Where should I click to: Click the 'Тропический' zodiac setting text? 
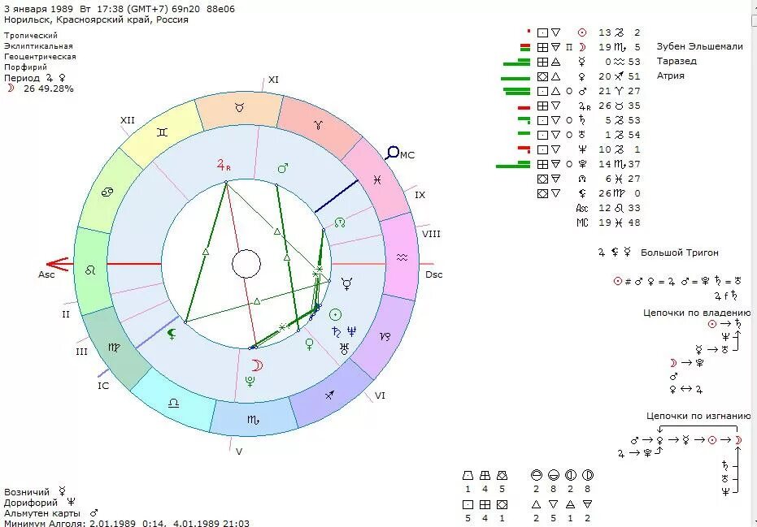tap(31, 35)
